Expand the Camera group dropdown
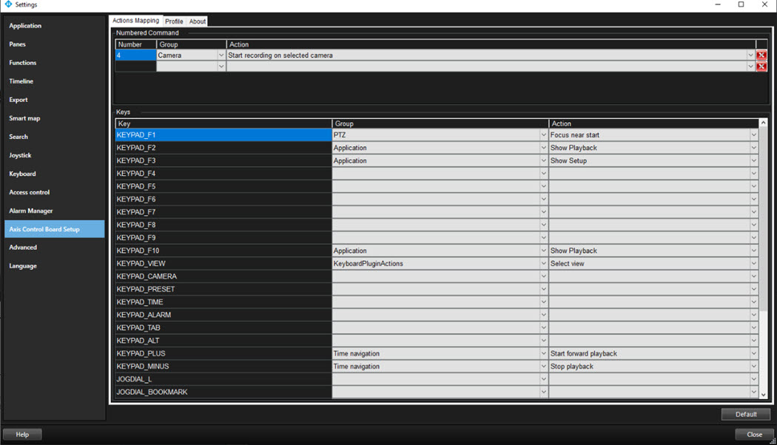This screenshot has width=777, height=445. click(221, 55)
